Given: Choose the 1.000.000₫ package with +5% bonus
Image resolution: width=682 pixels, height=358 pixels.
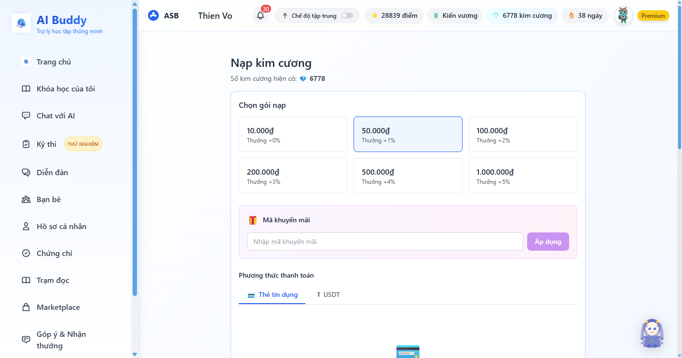Looking at the screenshot, I should pyautogui.click(x=523, y=176).
